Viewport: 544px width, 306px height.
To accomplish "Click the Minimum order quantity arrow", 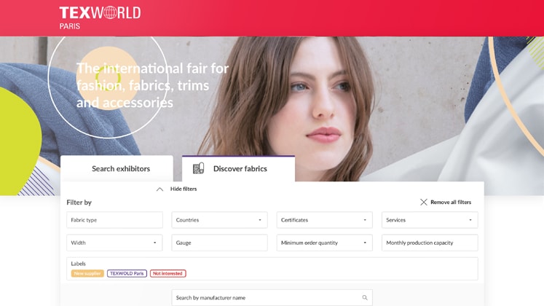I will [x=365, y=243].
